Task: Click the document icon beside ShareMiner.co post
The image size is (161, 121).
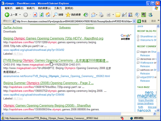Action: point(138,36)
